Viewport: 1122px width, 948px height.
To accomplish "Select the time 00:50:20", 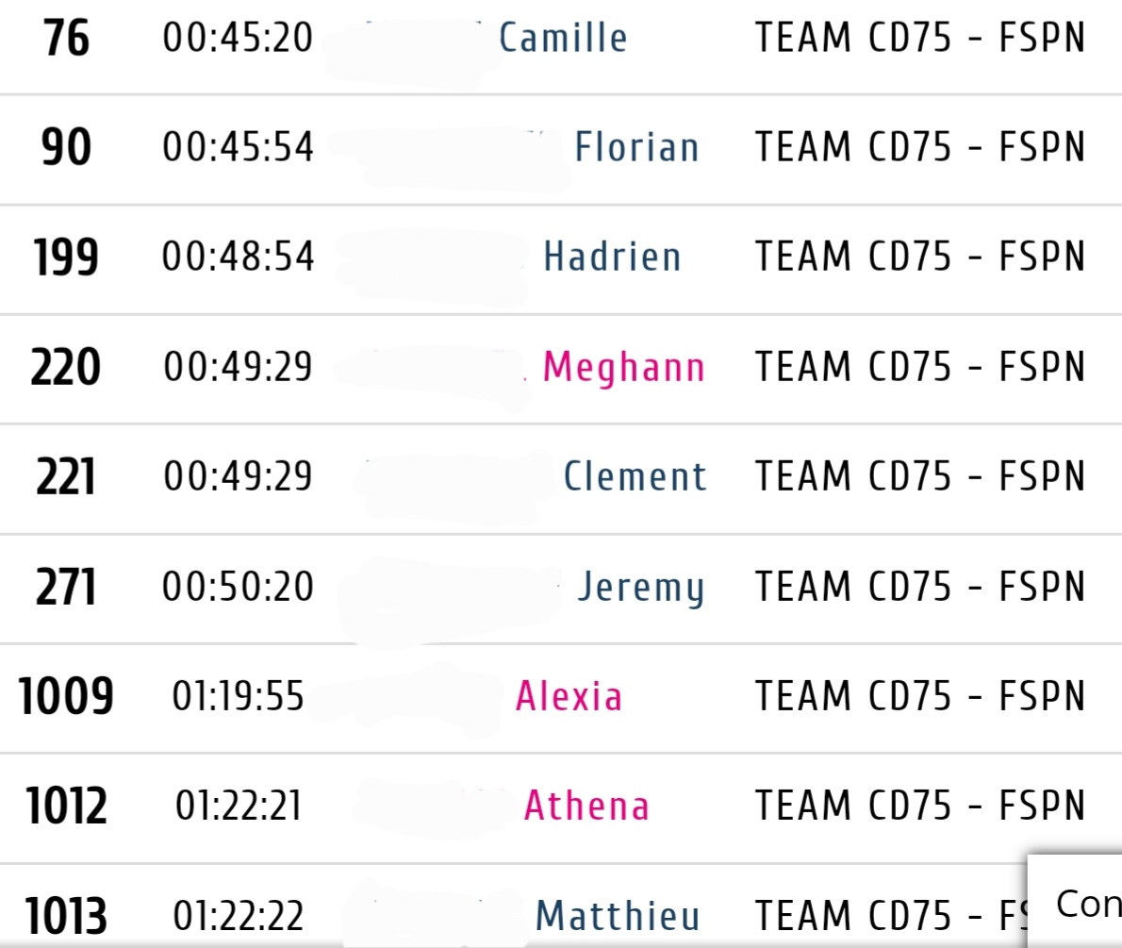I will click(238, 587).
